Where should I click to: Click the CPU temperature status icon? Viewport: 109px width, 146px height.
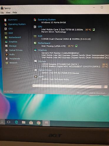tap(94, 30)
